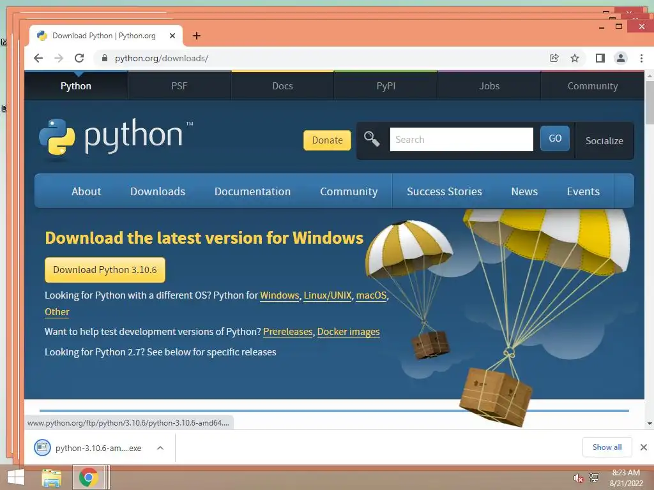The height and width of the screenshot is (490, 654).
Task: Close the Download Python tab
Action: coord(172,36)
